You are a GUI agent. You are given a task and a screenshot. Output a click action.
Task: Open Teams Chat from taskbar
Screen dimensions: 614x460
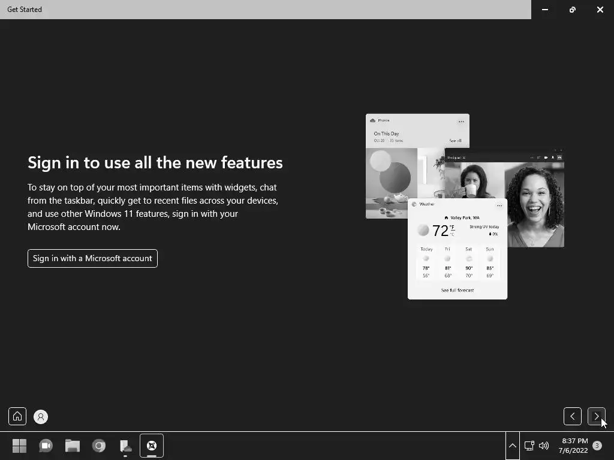click(x=46, y=446)
